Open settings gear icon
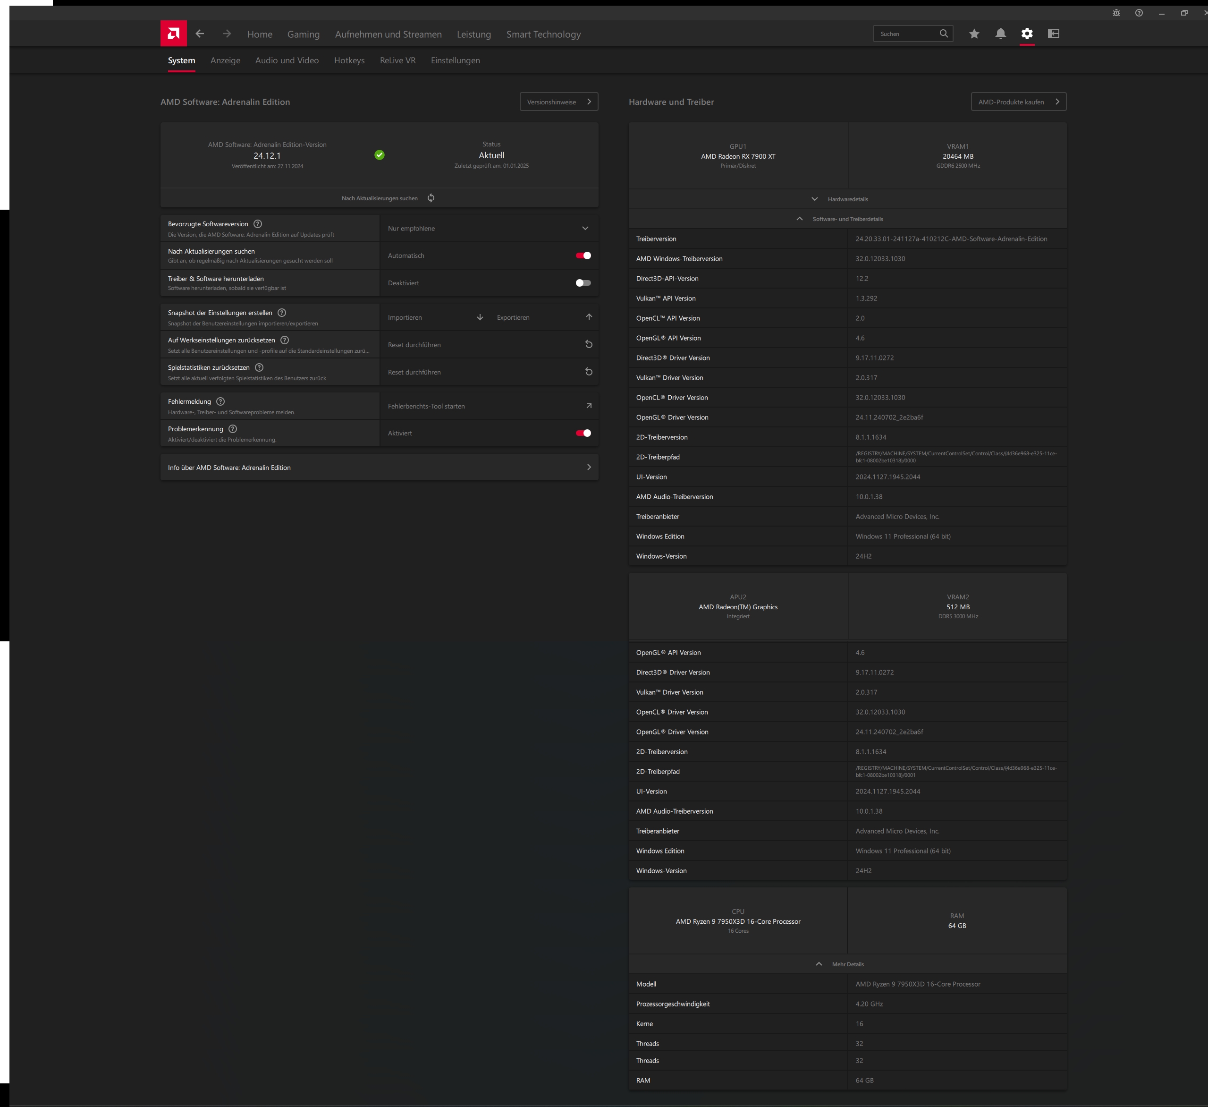 pos(1027,34)
